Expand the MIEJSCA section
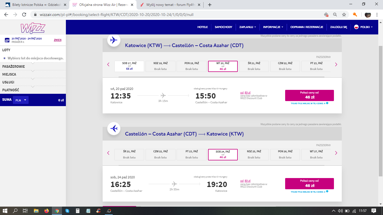The height and width of the screenshot is (215, 383). (33, 74)
